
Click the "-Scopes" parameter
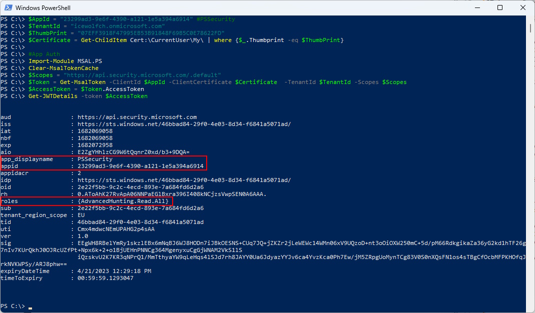366,82
